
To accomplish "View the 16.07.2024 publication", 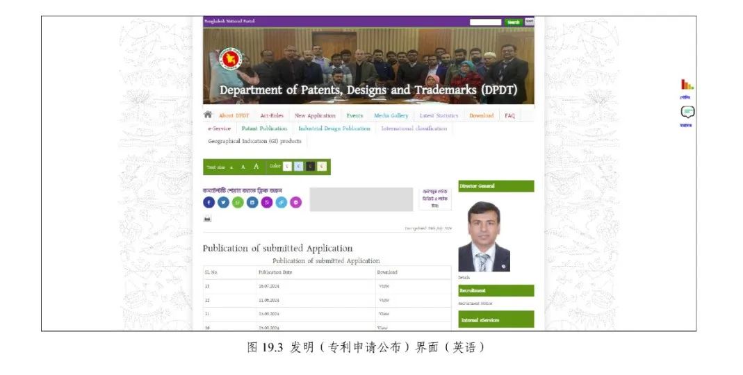I will point(384,285).
